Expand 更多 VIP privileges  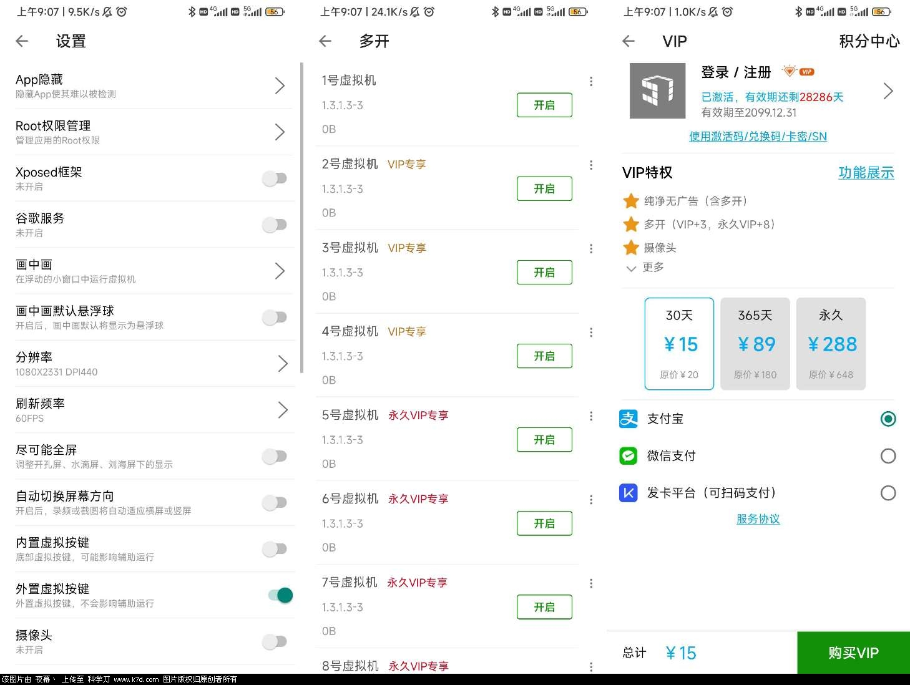pyautogui.click(x=645, y=267)
